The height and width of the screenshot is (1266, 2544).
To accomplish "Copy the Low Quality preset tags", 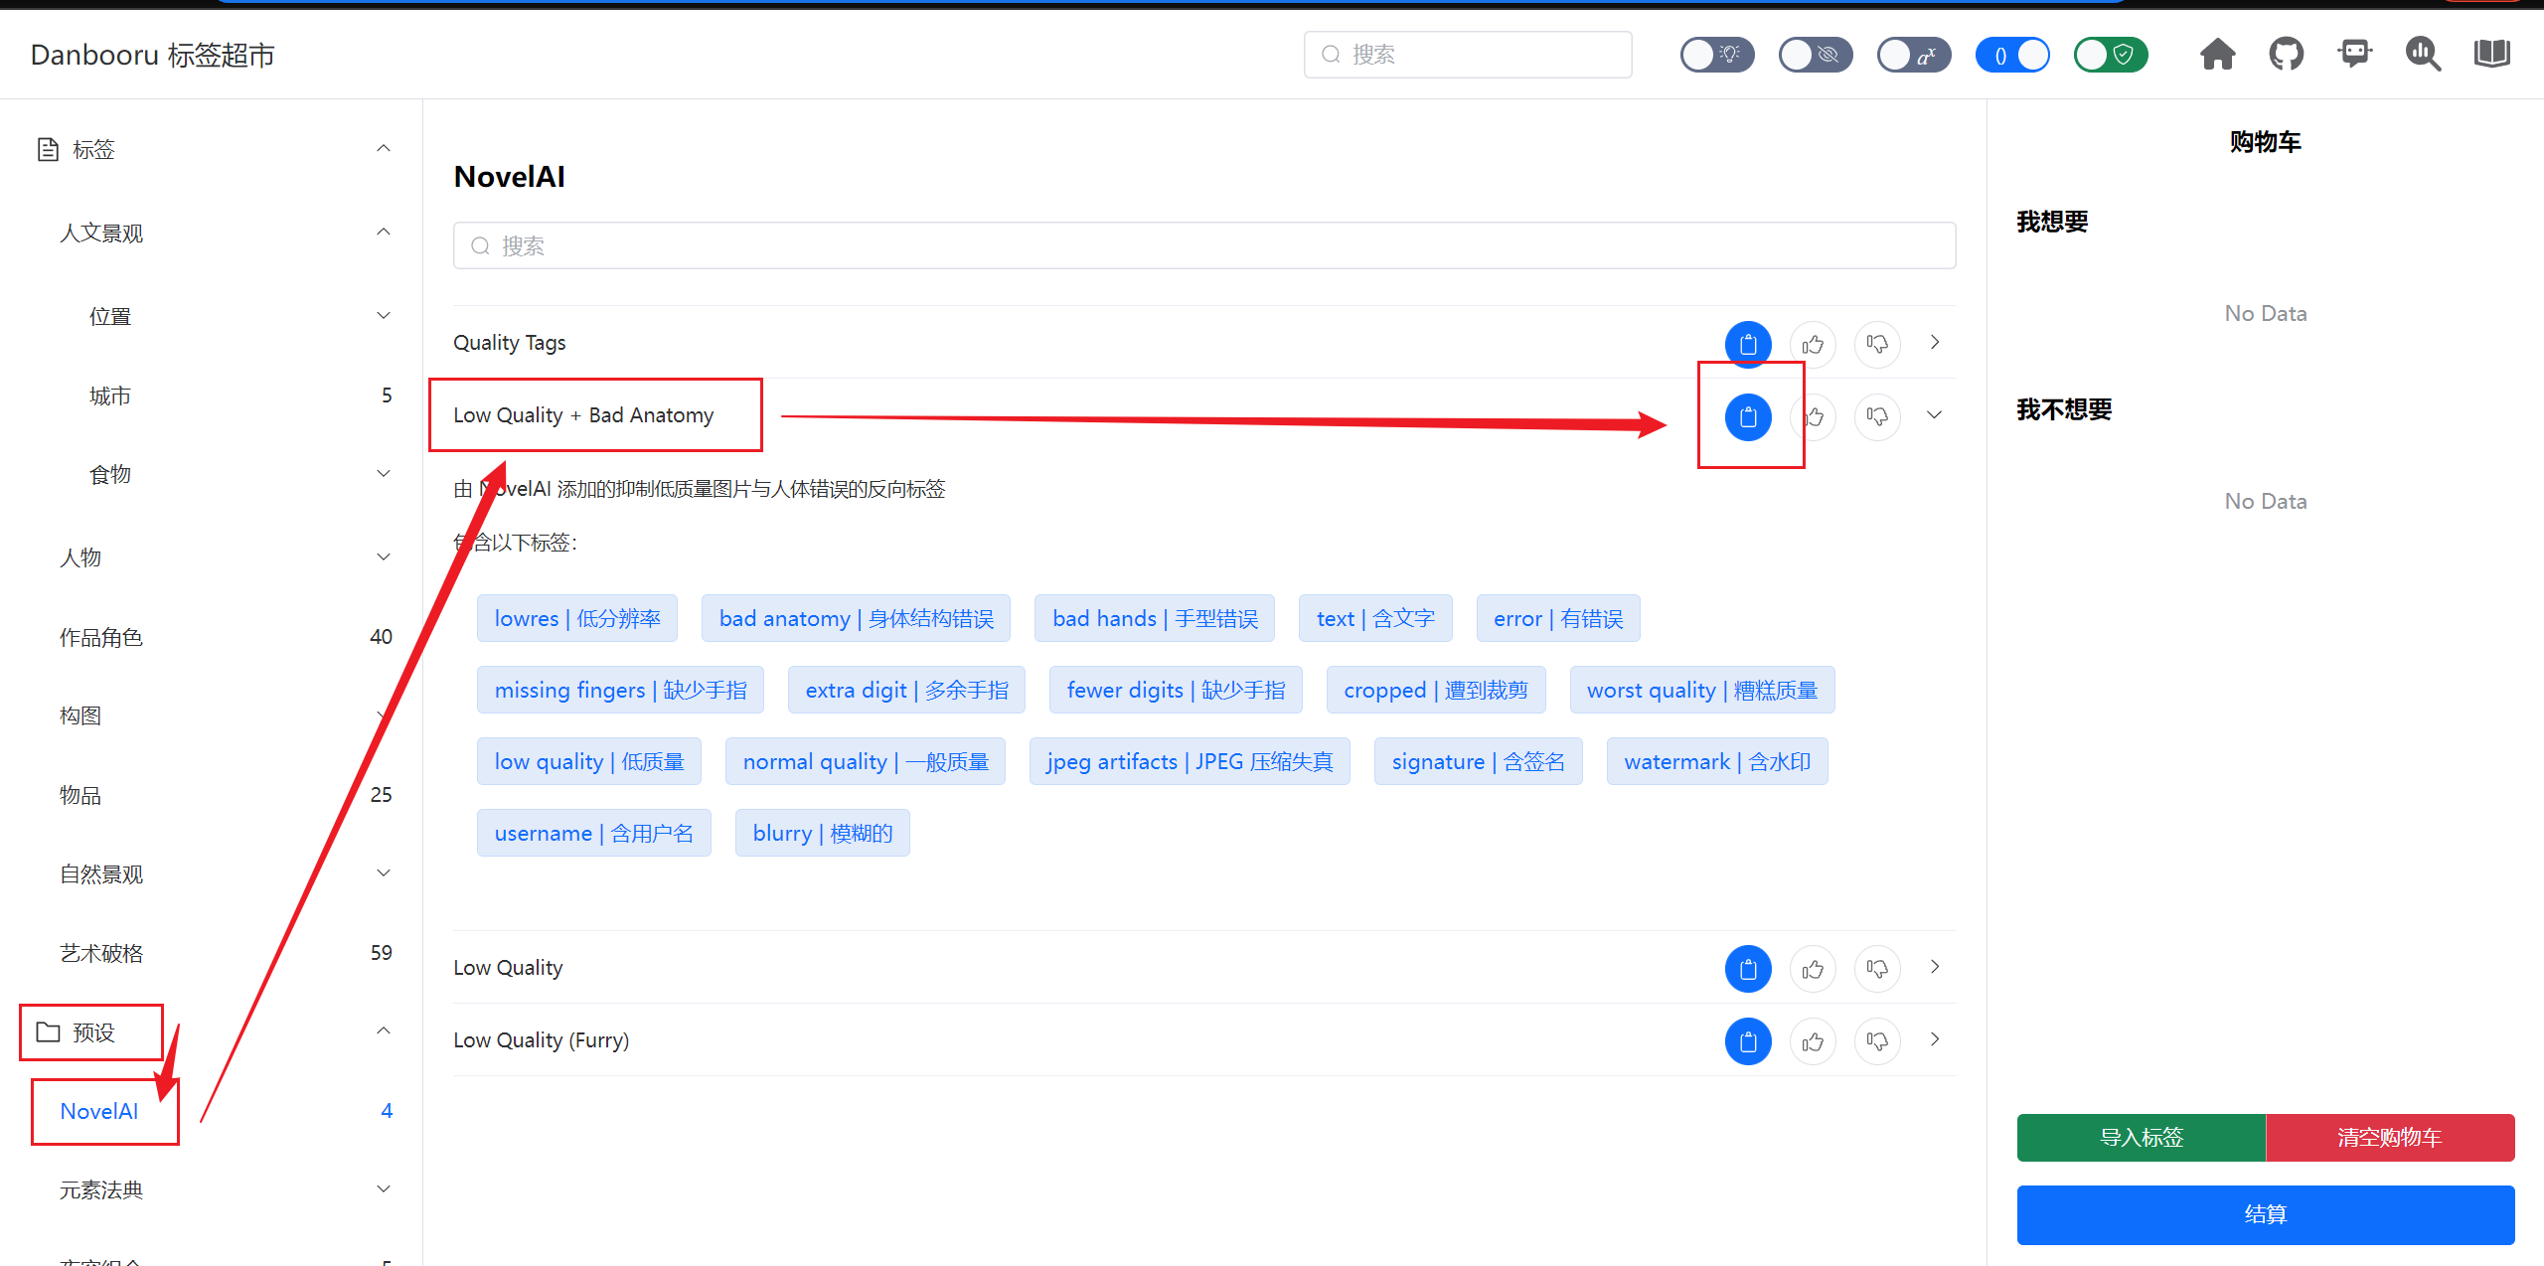I will point(1748,969).
